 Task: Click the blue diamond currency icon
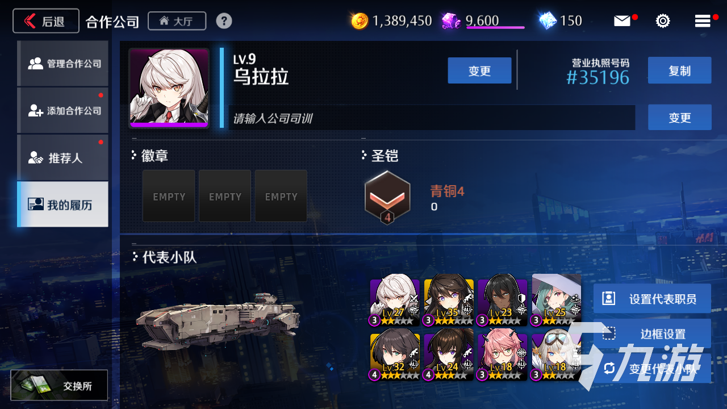548,21
